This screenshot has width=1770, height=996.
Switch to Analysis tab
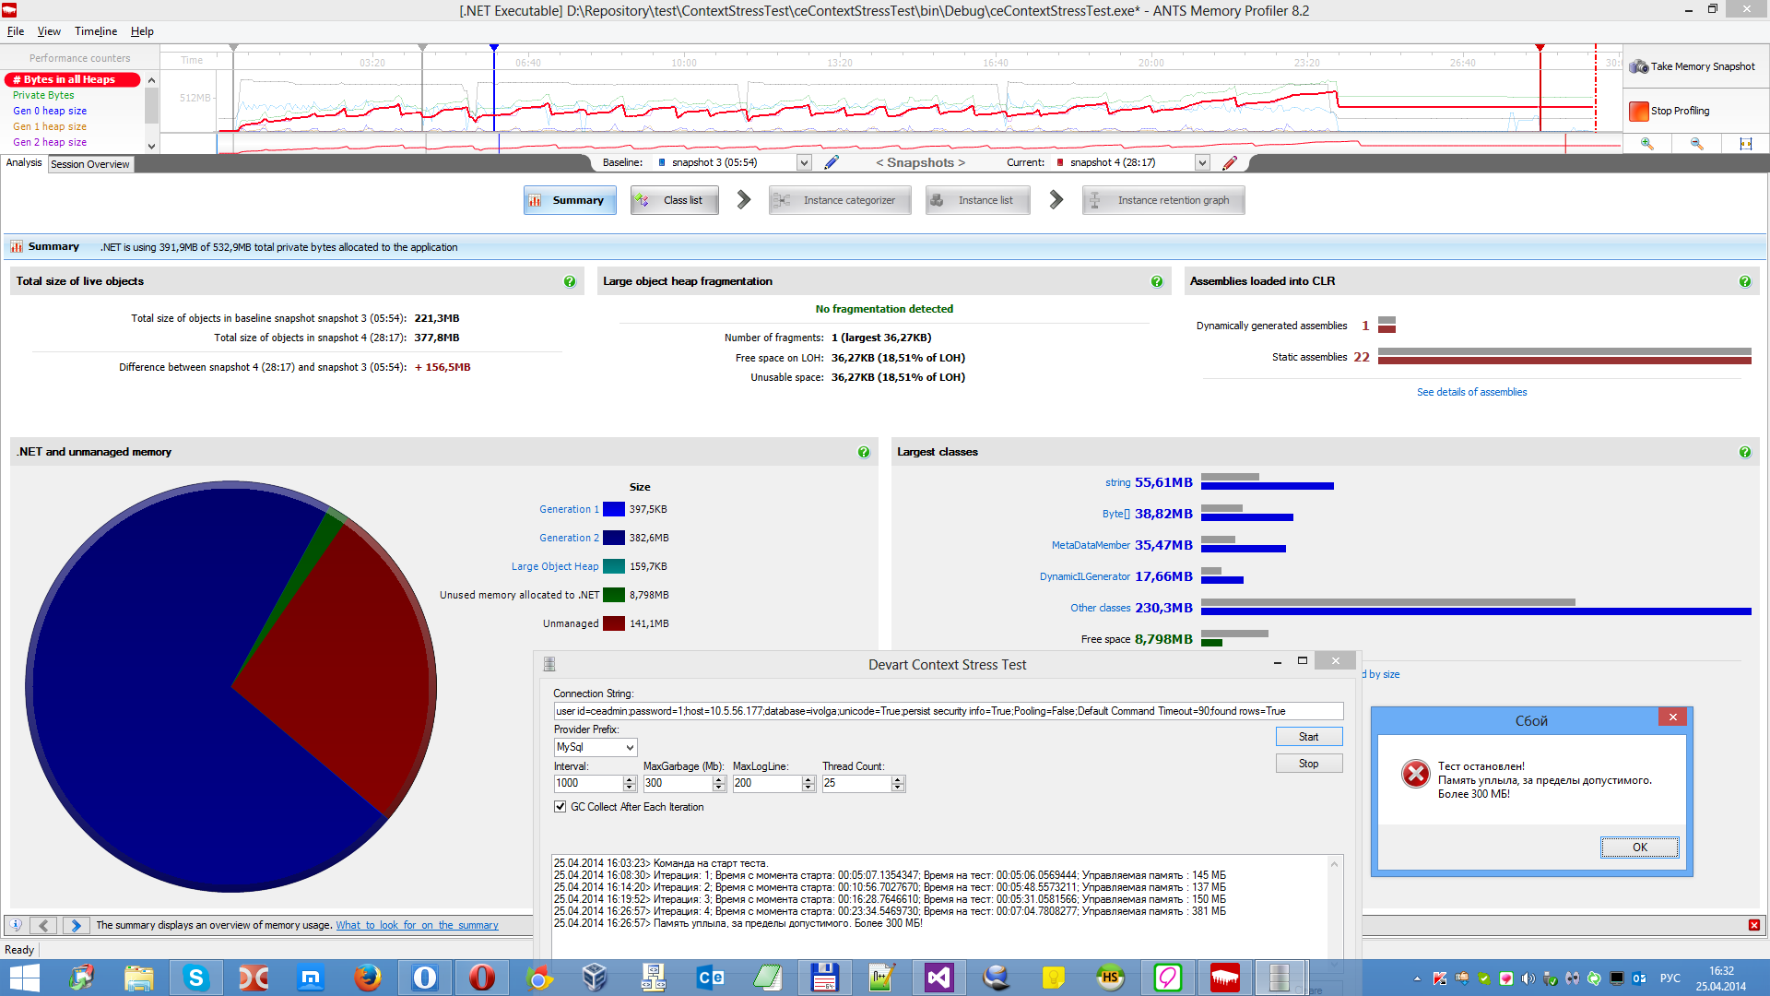click(x=24, y=162)
